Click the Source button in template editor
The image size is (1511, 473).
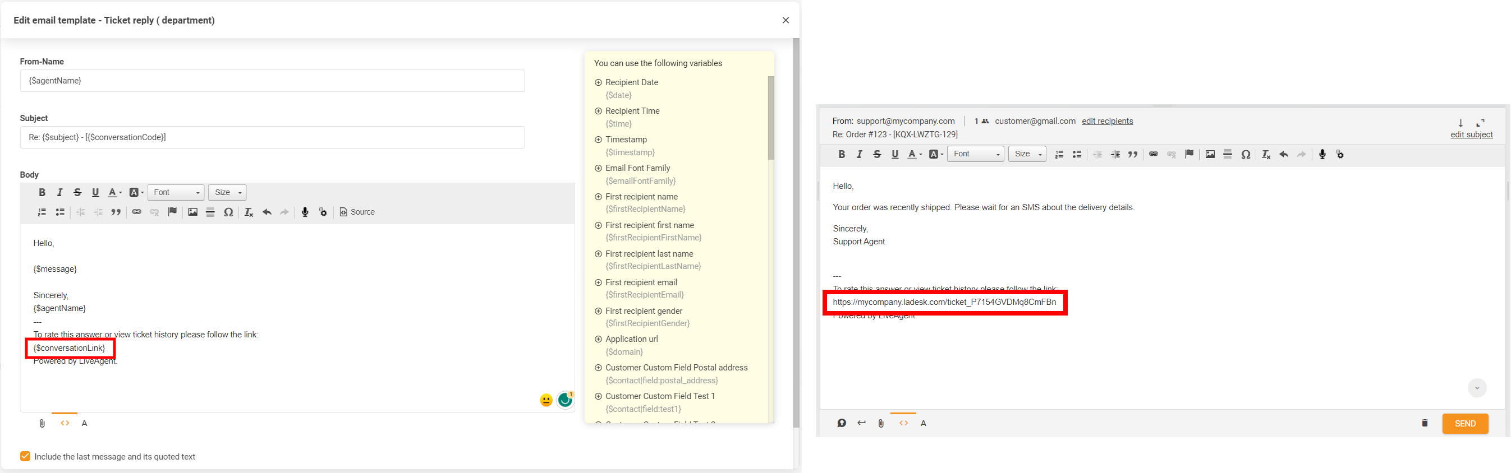[x=357, y=212]
